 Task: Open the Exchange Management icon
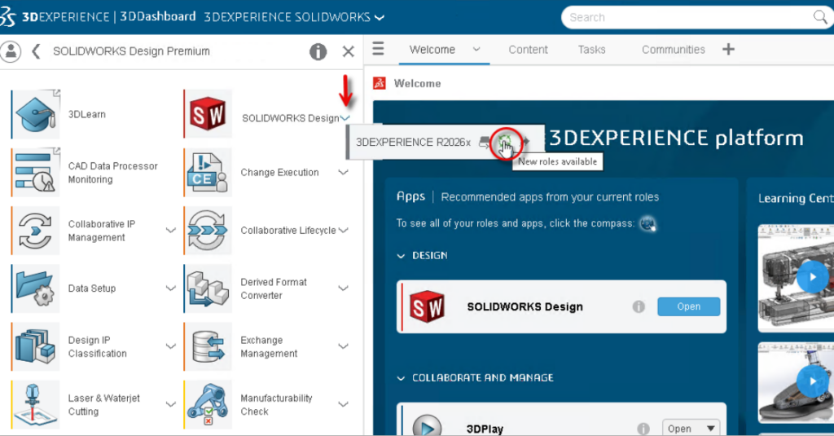pos(208,346)
